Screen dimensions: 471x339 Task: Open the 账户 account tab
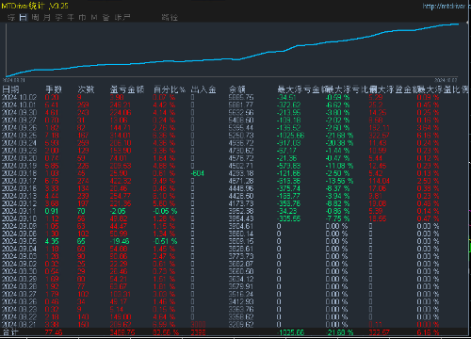coord(122,17)
